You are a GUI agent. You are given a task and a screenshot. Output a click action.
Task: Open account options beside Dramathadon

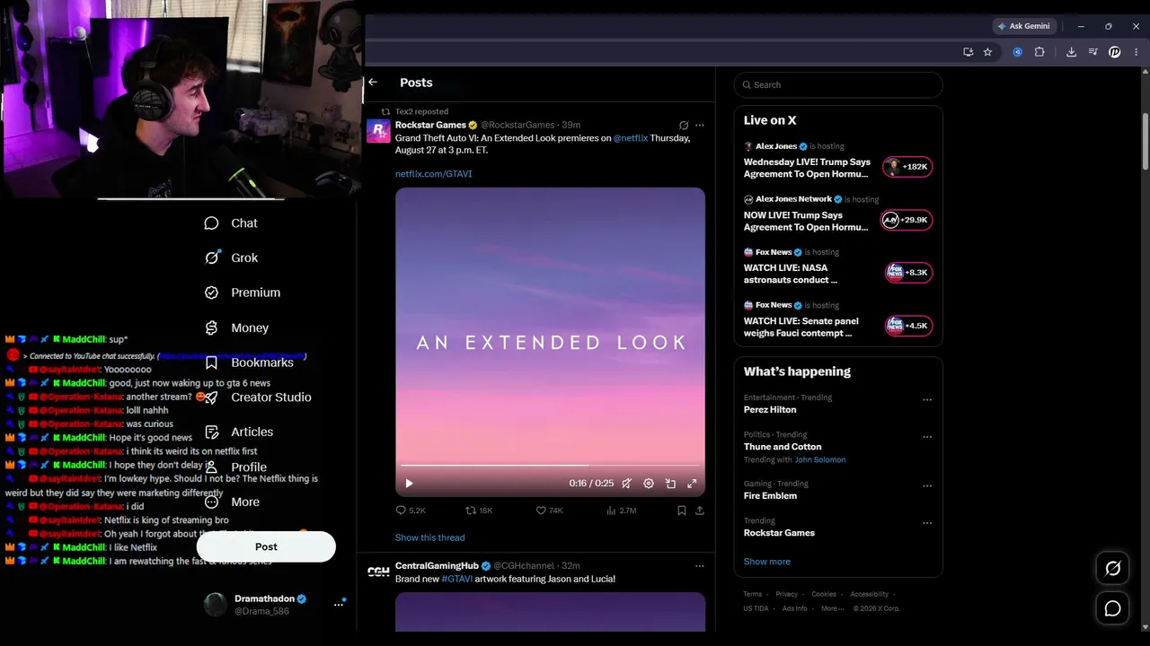[x=339, y=604]
